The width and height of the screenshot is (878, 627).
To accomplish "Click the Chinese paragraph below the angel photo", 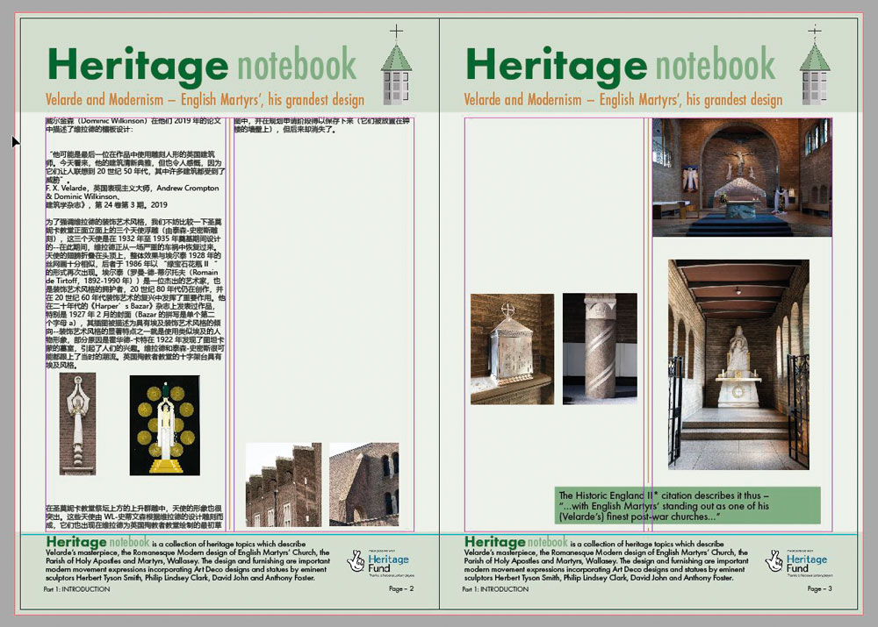I will click(x=134, y=517).
